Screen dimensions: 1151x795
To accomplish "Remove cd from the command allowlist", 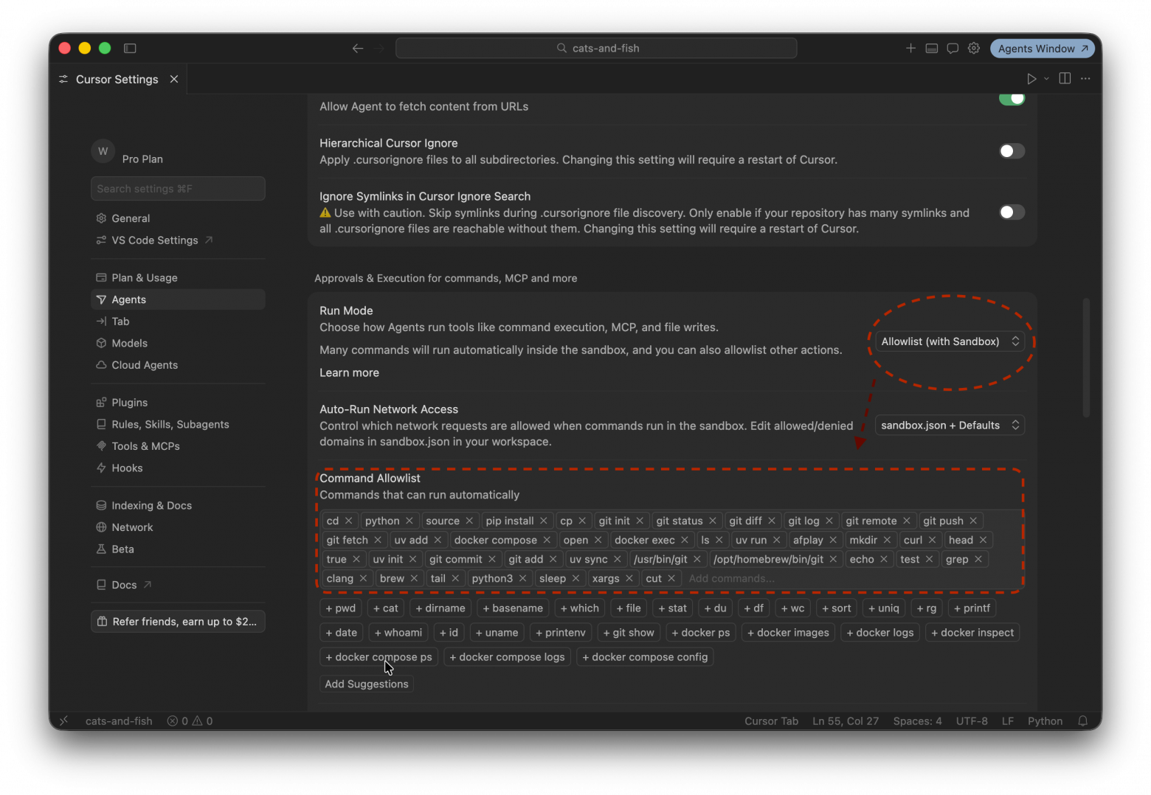I will [x=349, y=521].
